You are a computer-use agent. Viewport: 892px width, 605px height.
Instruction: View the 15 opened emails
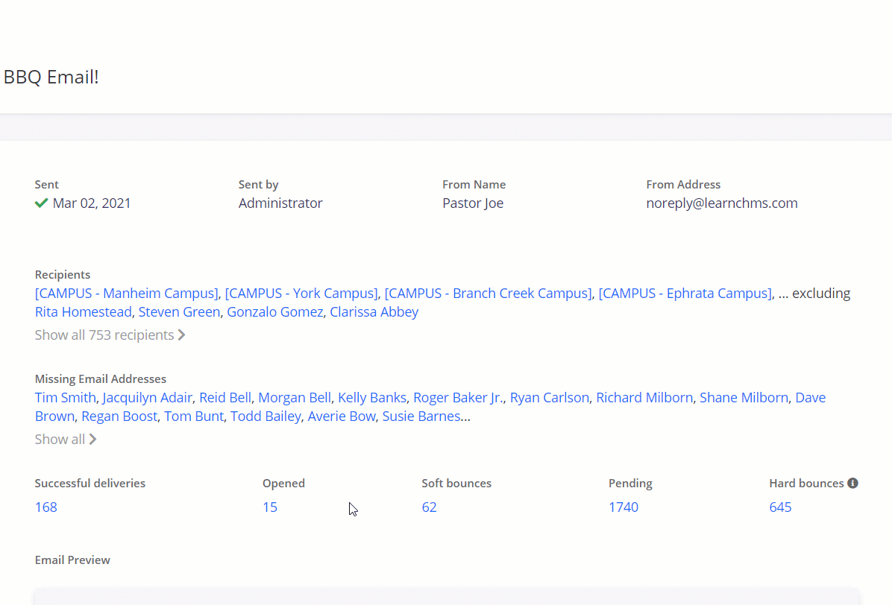(x=270, y=507)
